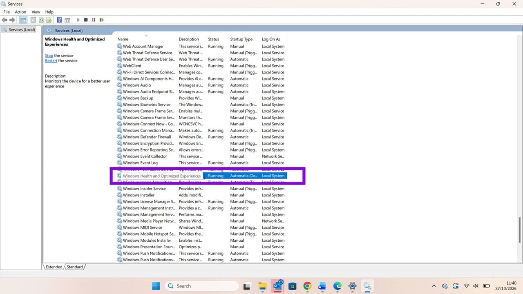523x294 pixels.
Task: Open the Help menu
Action: (x=49, y=12)
